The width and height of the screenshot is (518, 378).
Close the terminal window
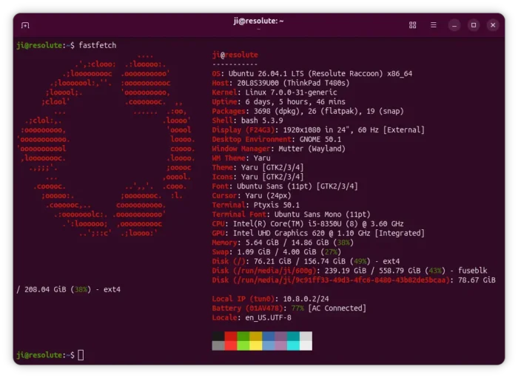pyautogui.click(x=493, y=25)
